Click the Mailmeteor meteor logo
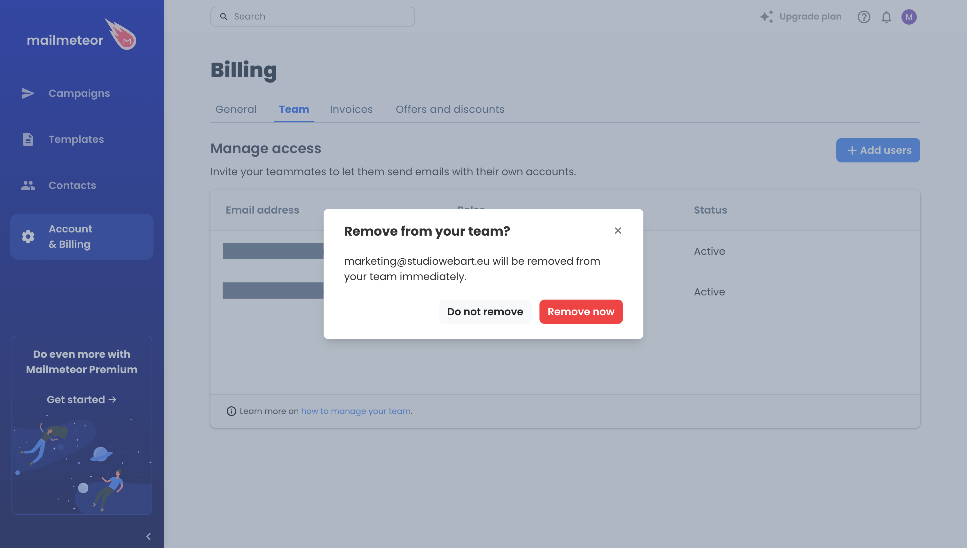This screenshot has height=548, width=967. (121, 34)
